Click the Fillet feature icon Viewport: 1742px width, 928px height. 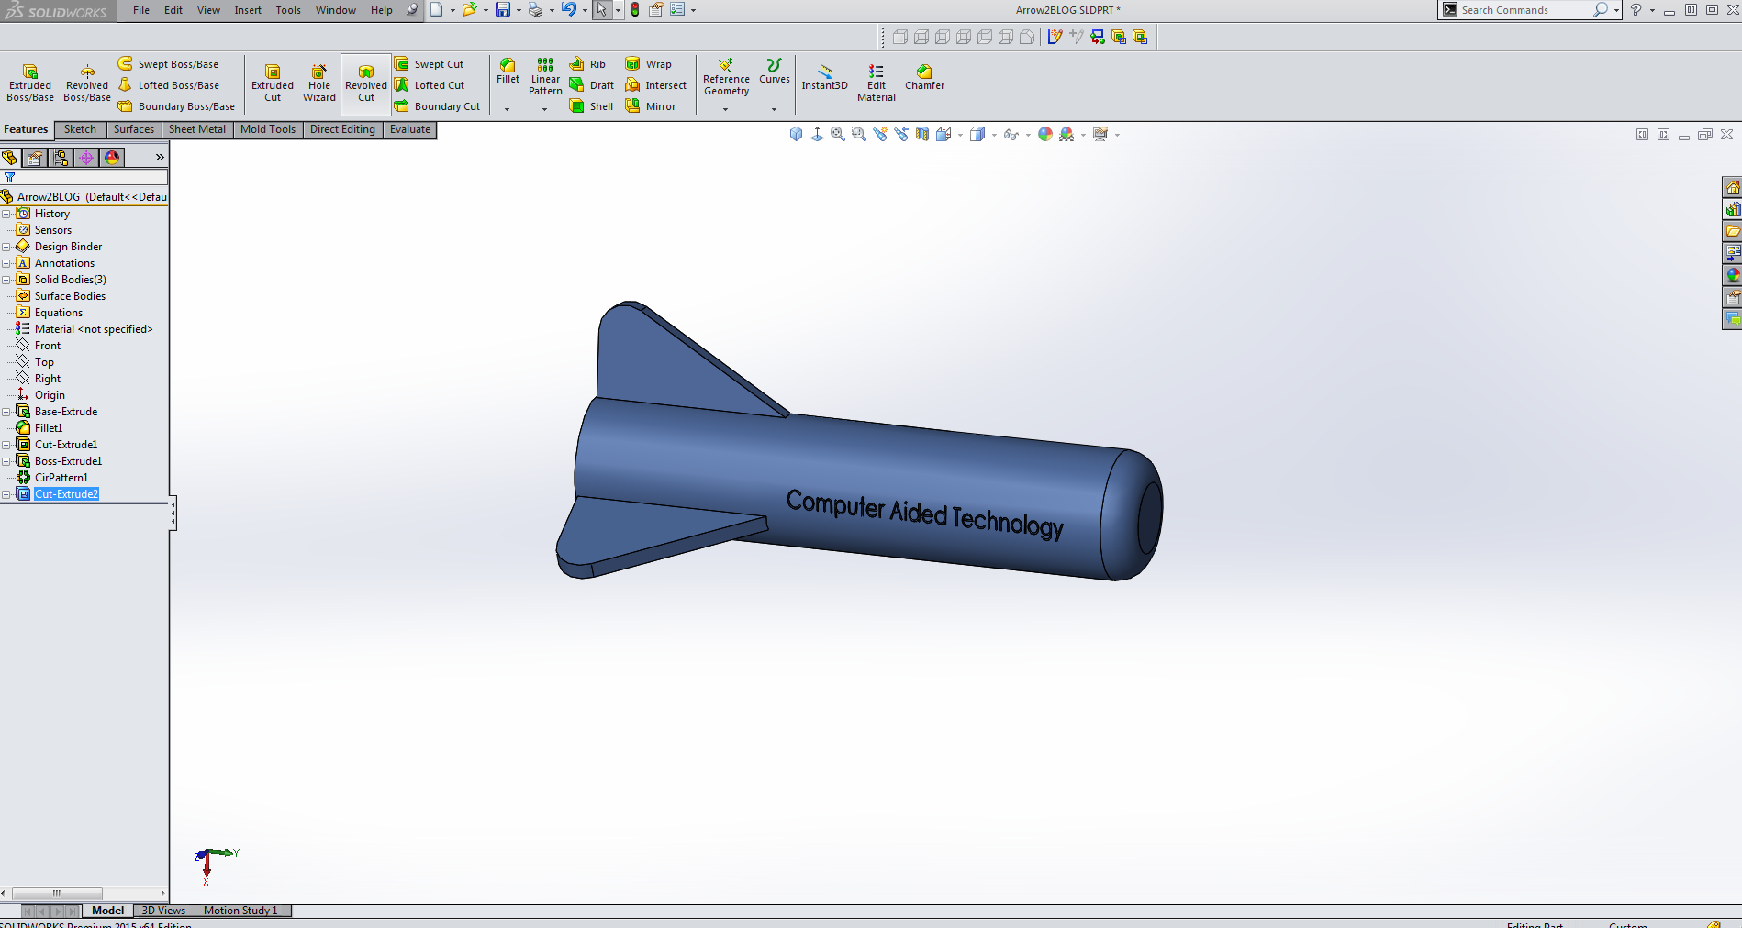click(508, 70)
